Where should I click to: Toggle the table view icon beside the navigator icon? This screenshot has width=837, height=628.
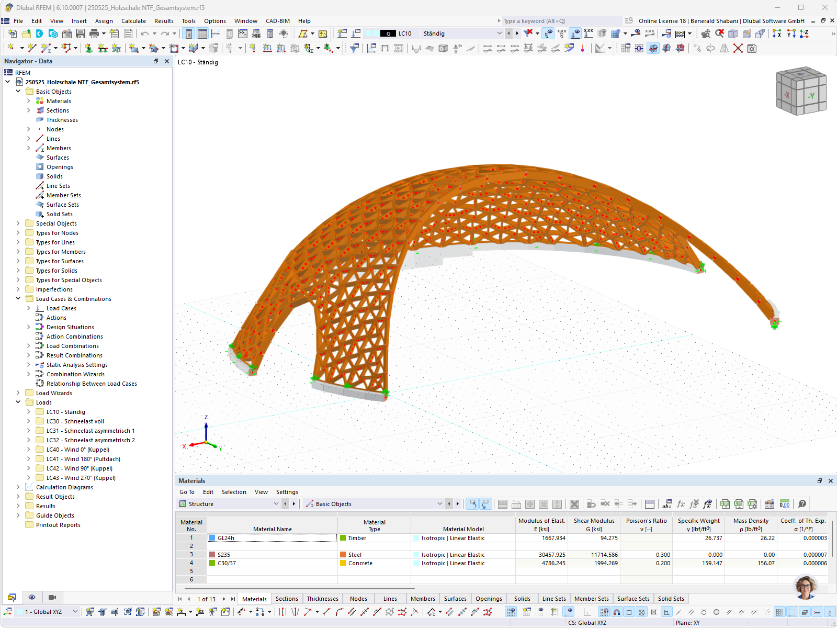coord(201,33)
